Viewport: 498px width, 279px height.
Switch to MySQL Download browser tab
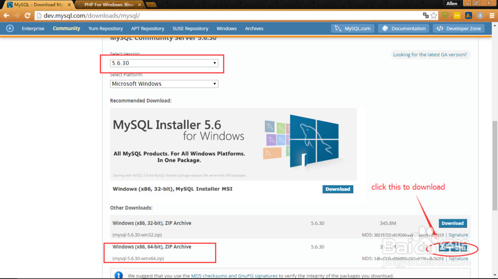pos(38,5)
